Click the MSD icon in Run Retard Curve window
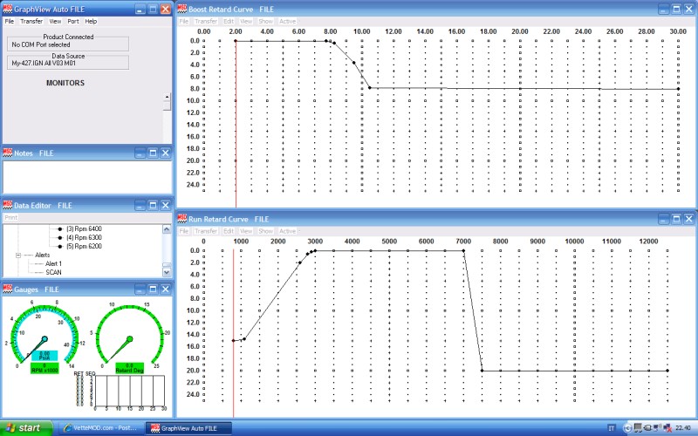 (x=182, y=218)
